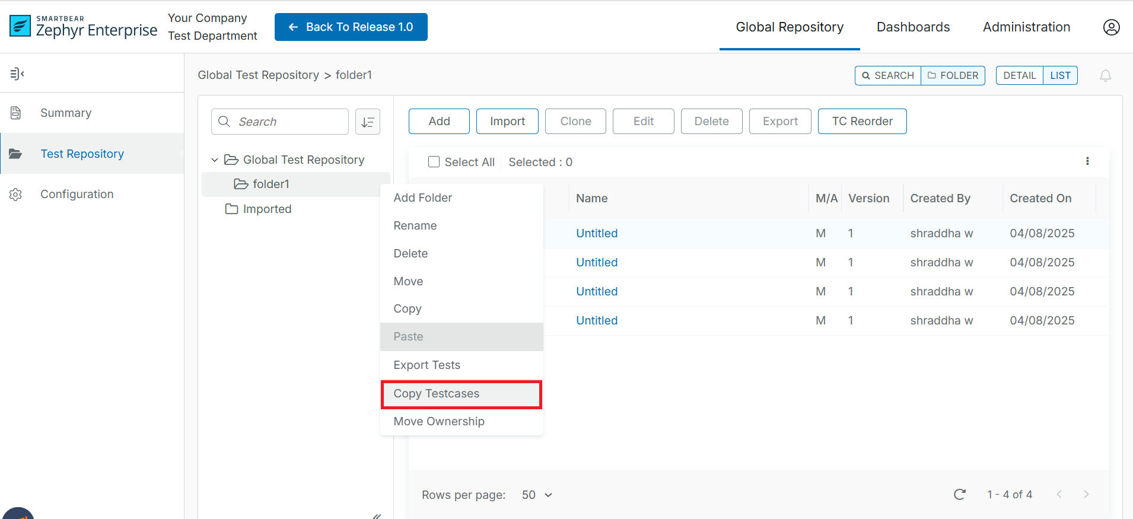Collapse the Global Test Repository tree node
Viewport: 1133px width, 519px height.
(x=215, y=160)
